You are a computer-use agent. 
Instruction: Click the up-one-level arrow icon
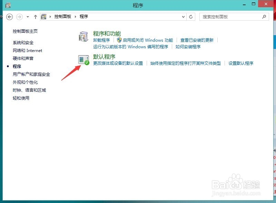(36, 16)
